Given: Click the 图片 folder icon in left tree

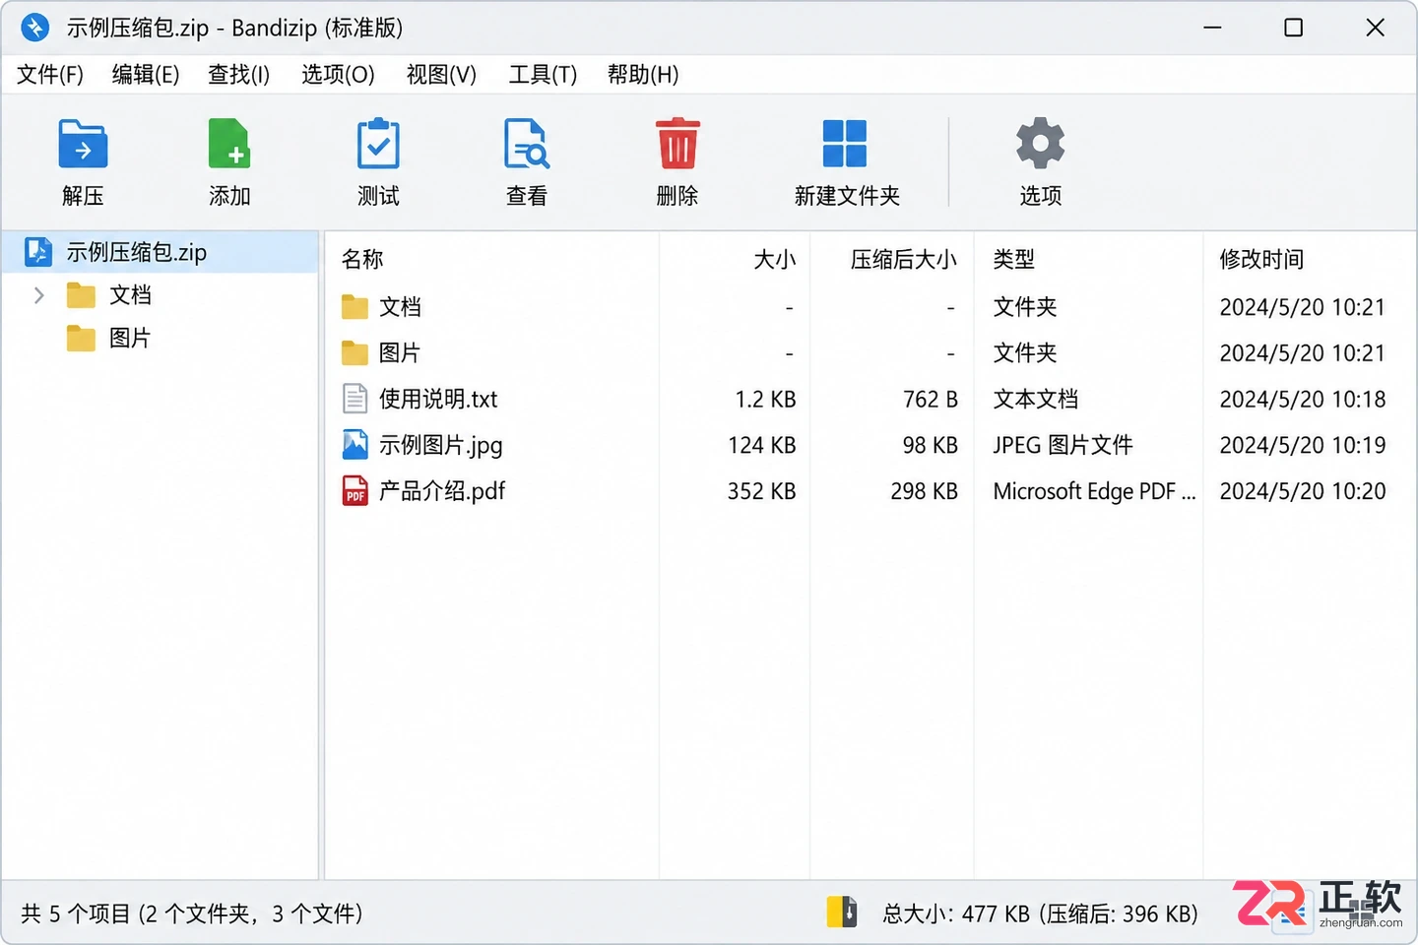Looking at the screenshot, I should coord(81,339).
